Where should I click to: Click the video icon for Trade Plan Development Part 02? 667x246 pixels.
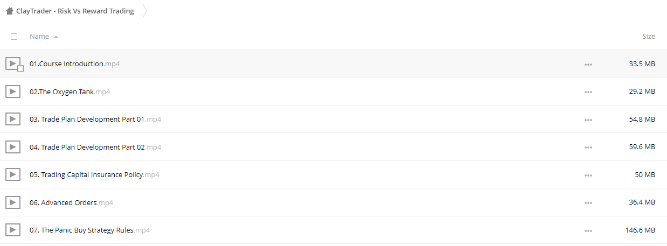point(13,147)
